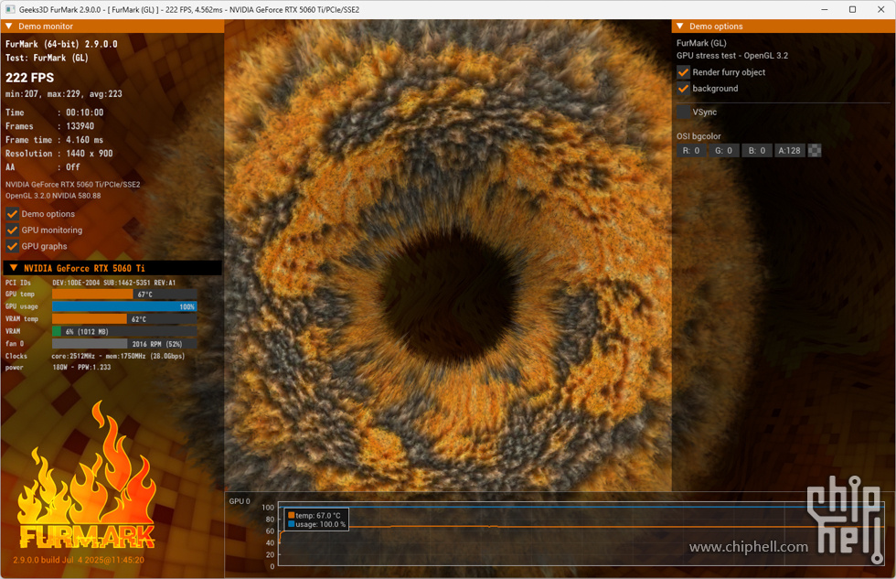Uncheck Render furry object
Image resolution: width=896 pixels, height=579 pixels.
click(683, 72)
